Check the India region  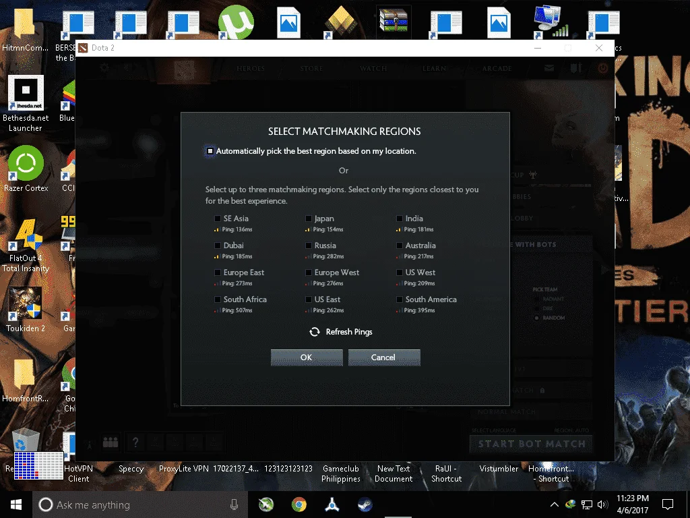tap(399, 219)
